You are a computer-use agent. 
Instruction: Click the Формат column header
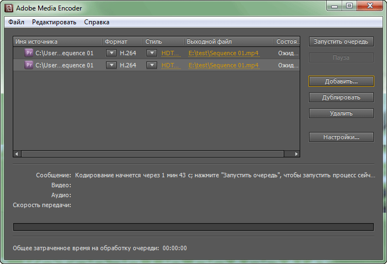coord(123,41)
